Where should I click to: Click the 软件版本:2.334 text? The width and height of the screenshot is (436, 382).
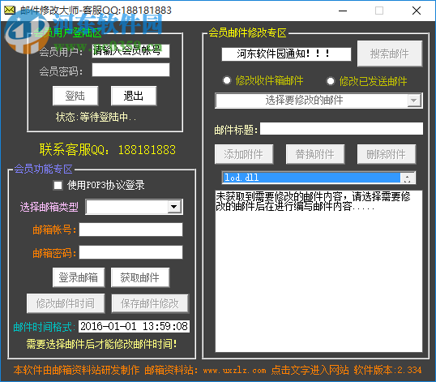[x=387, y=370]
